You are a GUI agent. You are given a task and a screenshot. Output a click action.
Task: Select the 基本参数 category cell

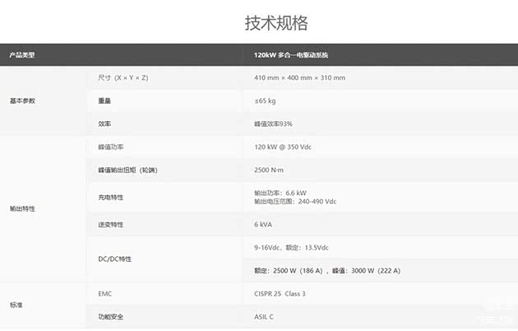point(22,100)
